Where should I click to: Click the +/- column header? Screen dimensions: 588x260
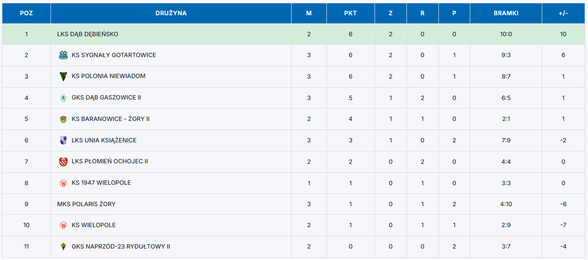coord(563,13)
